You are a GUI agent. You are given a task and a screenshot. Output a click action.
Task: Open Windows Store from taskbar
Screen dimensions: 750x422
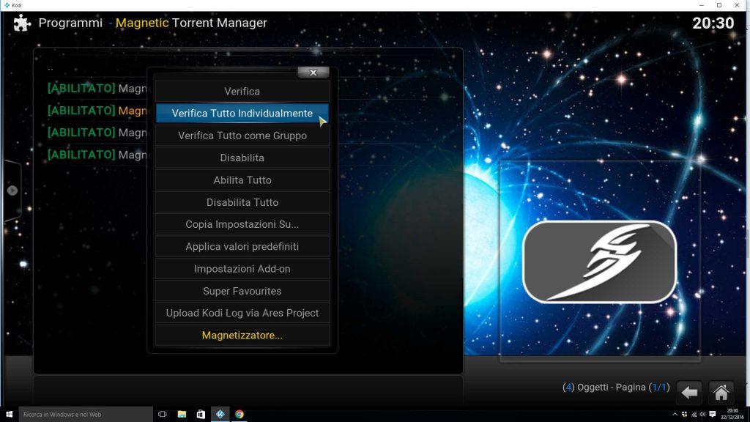[x=201, y=415]
